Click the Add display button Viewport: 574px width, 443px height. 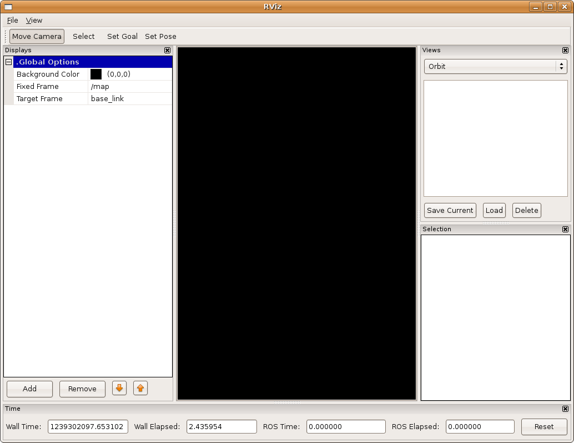pos(29,389)
